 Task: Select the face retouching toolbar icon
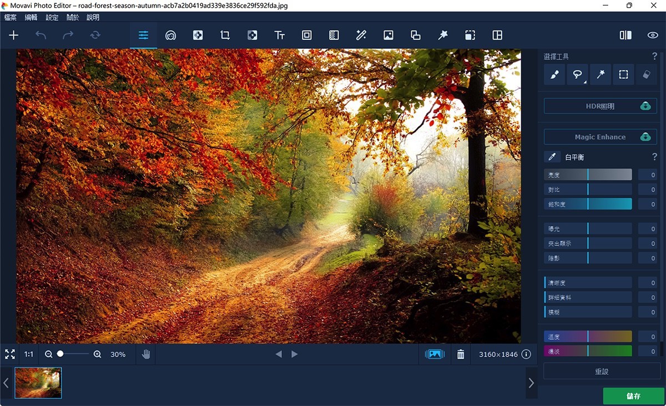(170, 35)
